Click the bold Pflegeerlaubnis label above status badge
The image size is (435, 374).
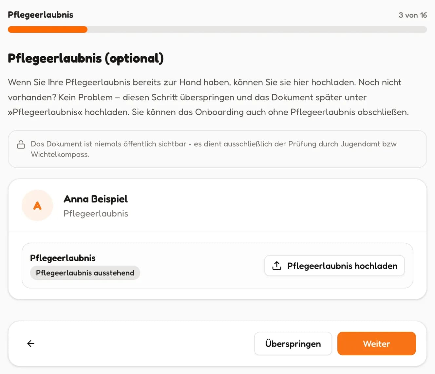click(x=63, y=258)
